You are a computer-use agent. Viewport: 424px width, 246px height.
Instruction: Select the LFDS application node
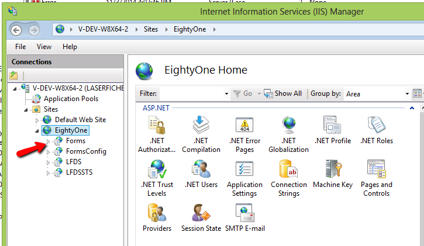point(74,162)
